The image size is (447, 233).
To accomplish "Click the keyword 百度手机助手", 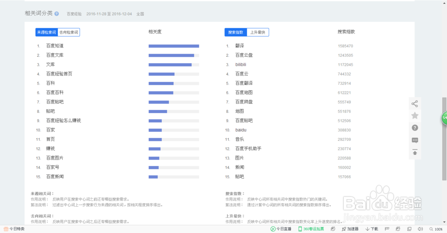I will pos(248,148).
